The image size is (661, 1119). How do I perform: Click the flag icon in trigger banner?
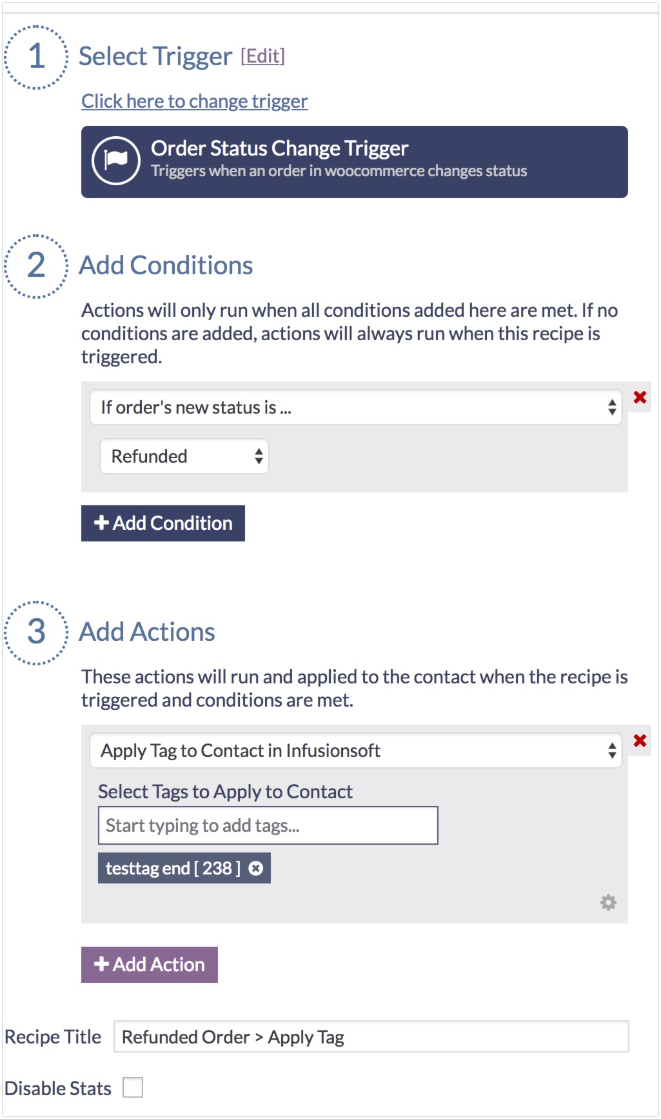pos(116,161)
